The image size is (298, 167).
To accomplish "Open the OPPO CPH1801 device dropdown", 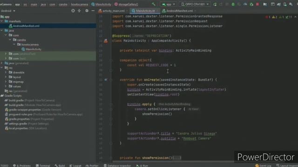I will (x=195, y=4).
